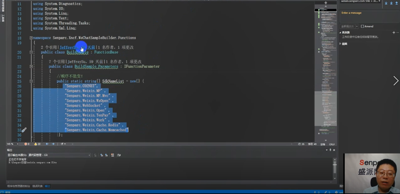The image size is (400, 194).
Task: Click the 就绪 status text in status bar
Action: (8, 192)
